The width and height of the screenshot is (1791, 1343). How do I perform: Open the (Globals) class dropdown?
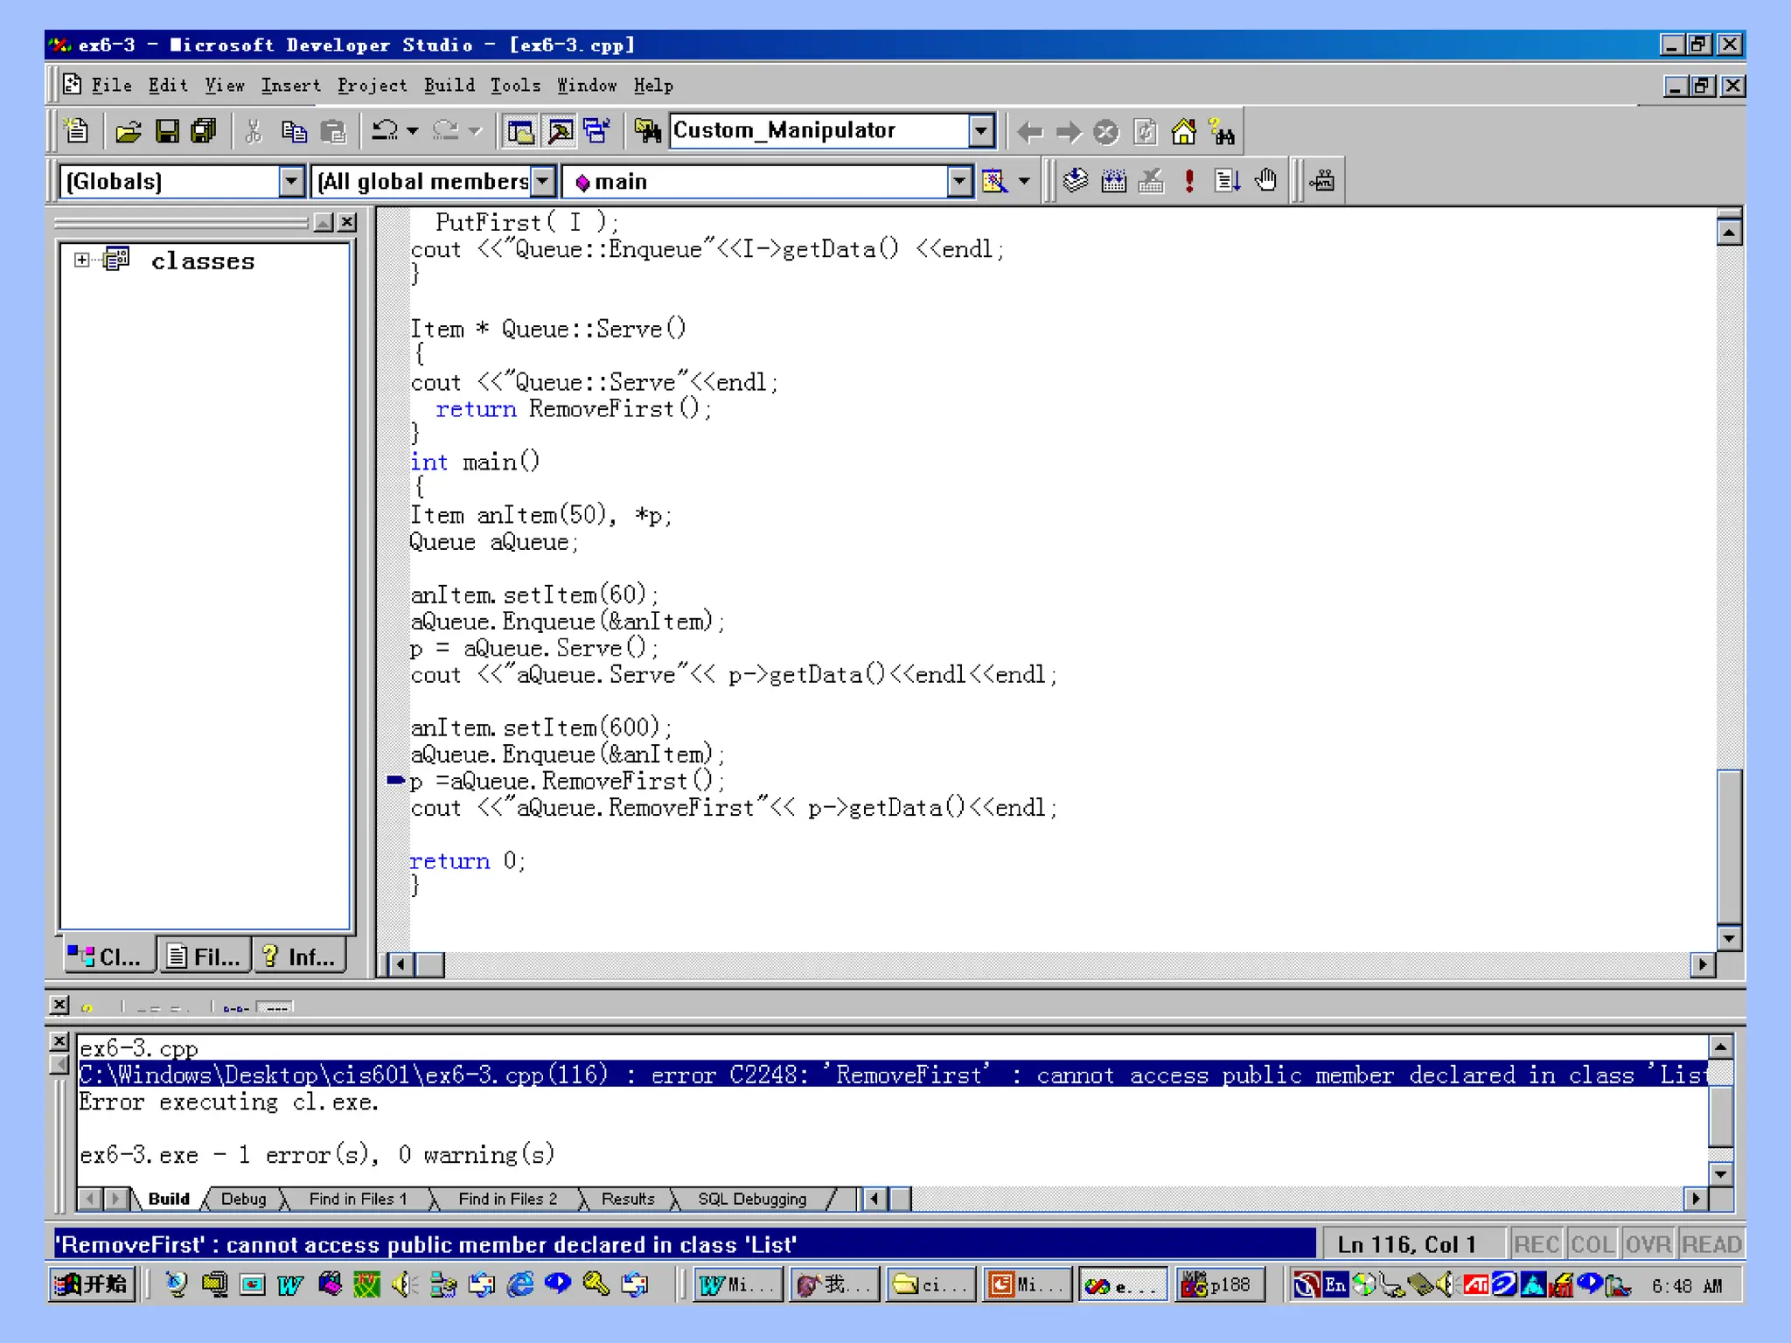coord(291,181)
